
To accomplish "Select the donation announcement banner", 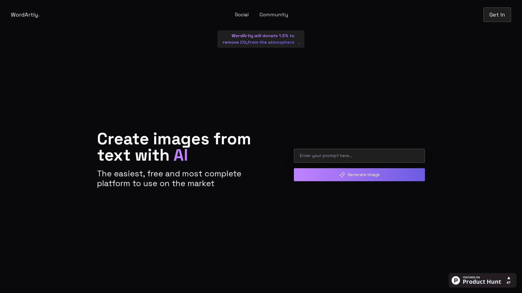I will [x=261, y=39].
